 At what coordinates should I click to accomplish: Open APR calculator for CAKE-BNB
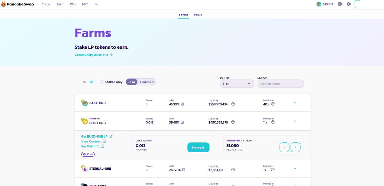tap(182, 104)
